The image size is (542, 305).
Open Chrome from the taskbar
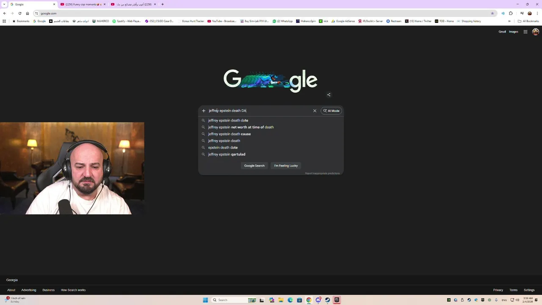(x=309, y=300)
